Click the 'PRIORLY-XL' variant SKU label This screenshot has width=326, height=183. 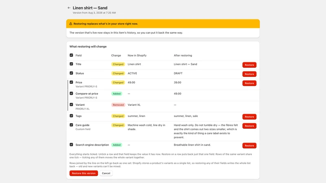click(83, 109)
